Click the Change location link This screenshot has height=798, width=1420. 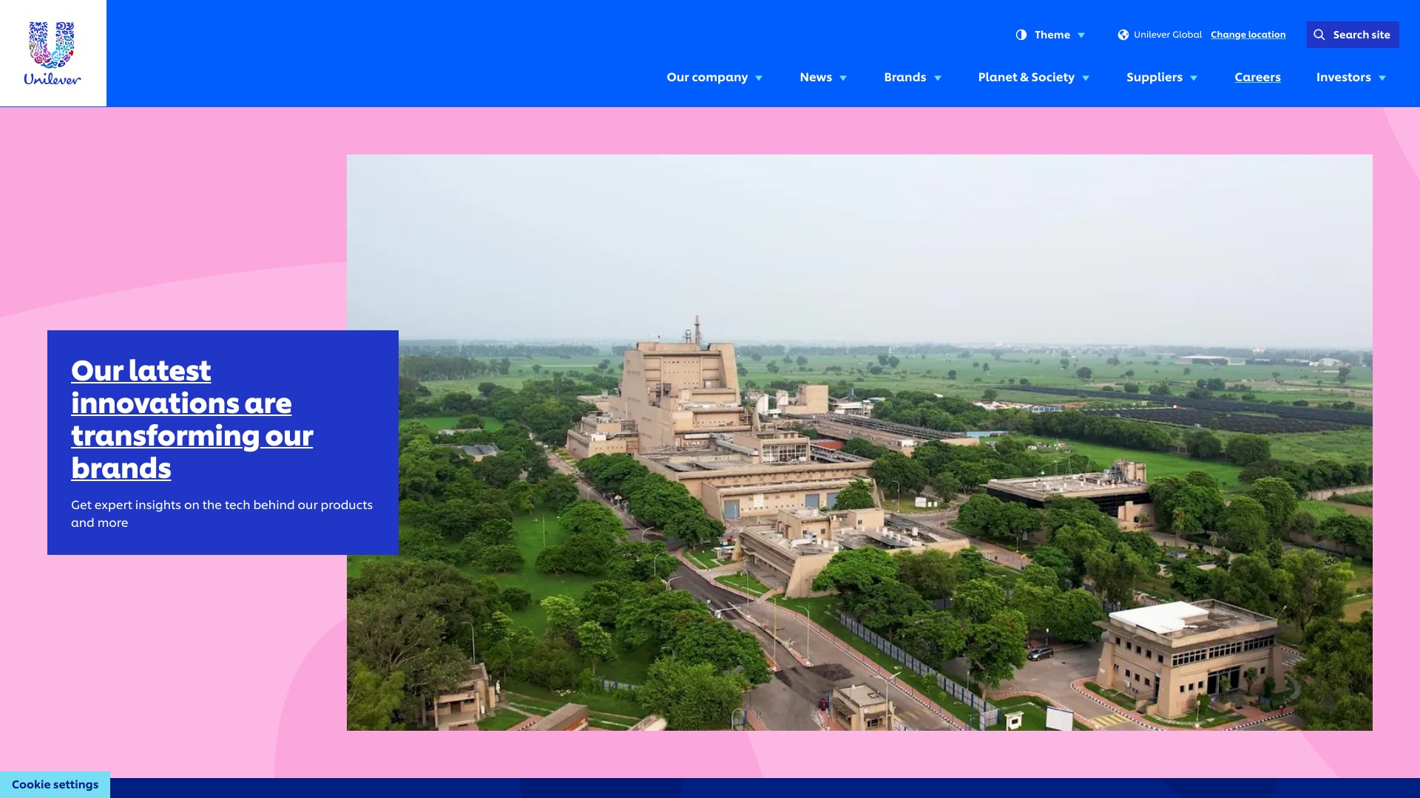point(1248,35)
